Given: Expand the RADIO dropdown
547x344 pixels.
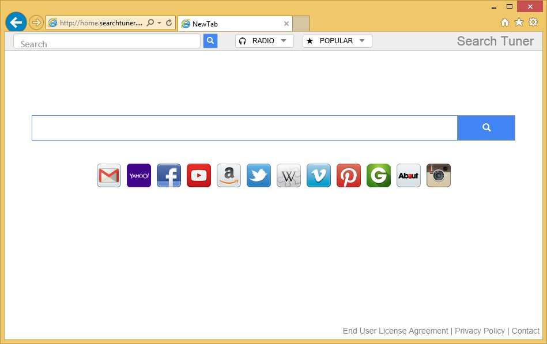Looking at the screenshot, I should 265,41.
